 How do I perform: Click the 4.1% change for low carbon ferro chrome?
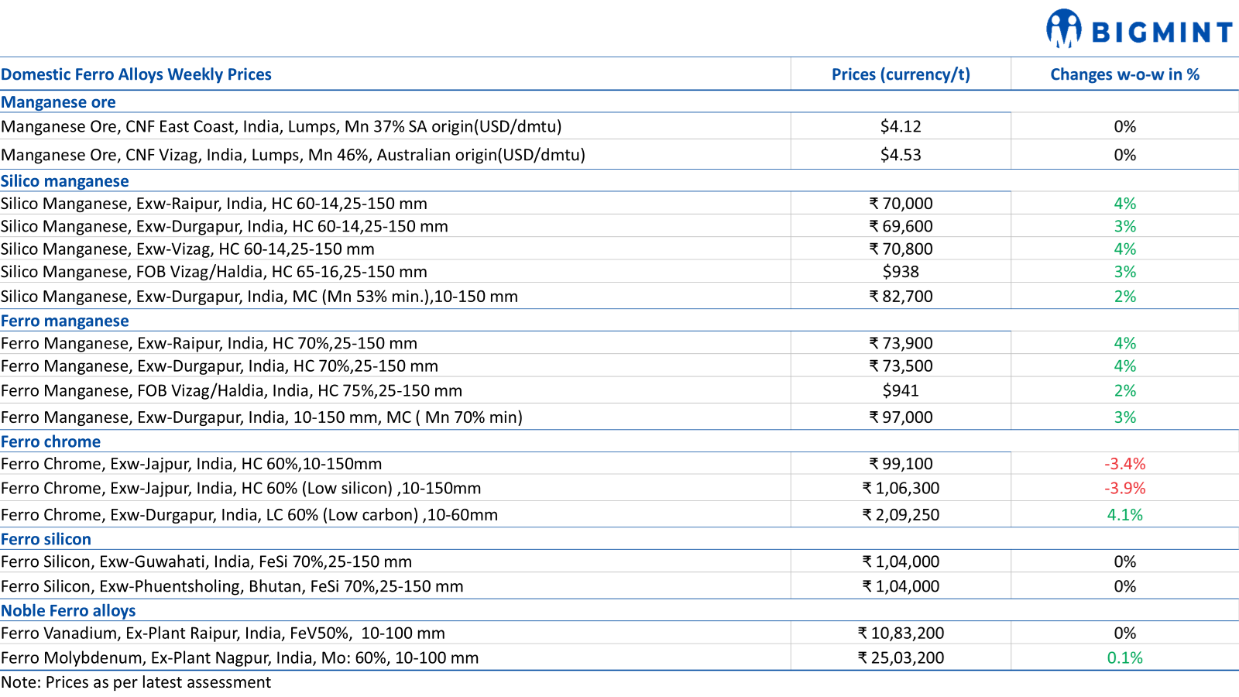(x=1124, y=514)
